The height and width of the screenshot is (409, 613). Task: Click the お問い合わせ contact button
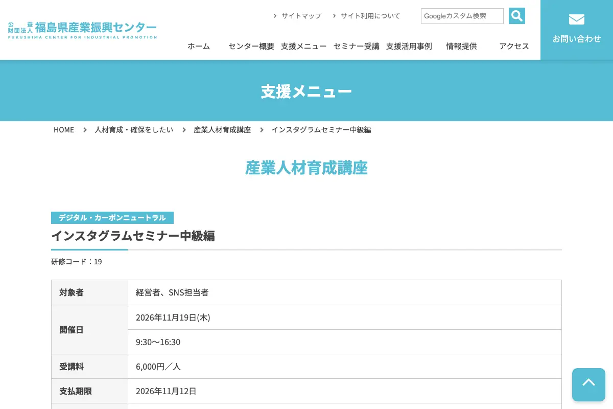577,30
